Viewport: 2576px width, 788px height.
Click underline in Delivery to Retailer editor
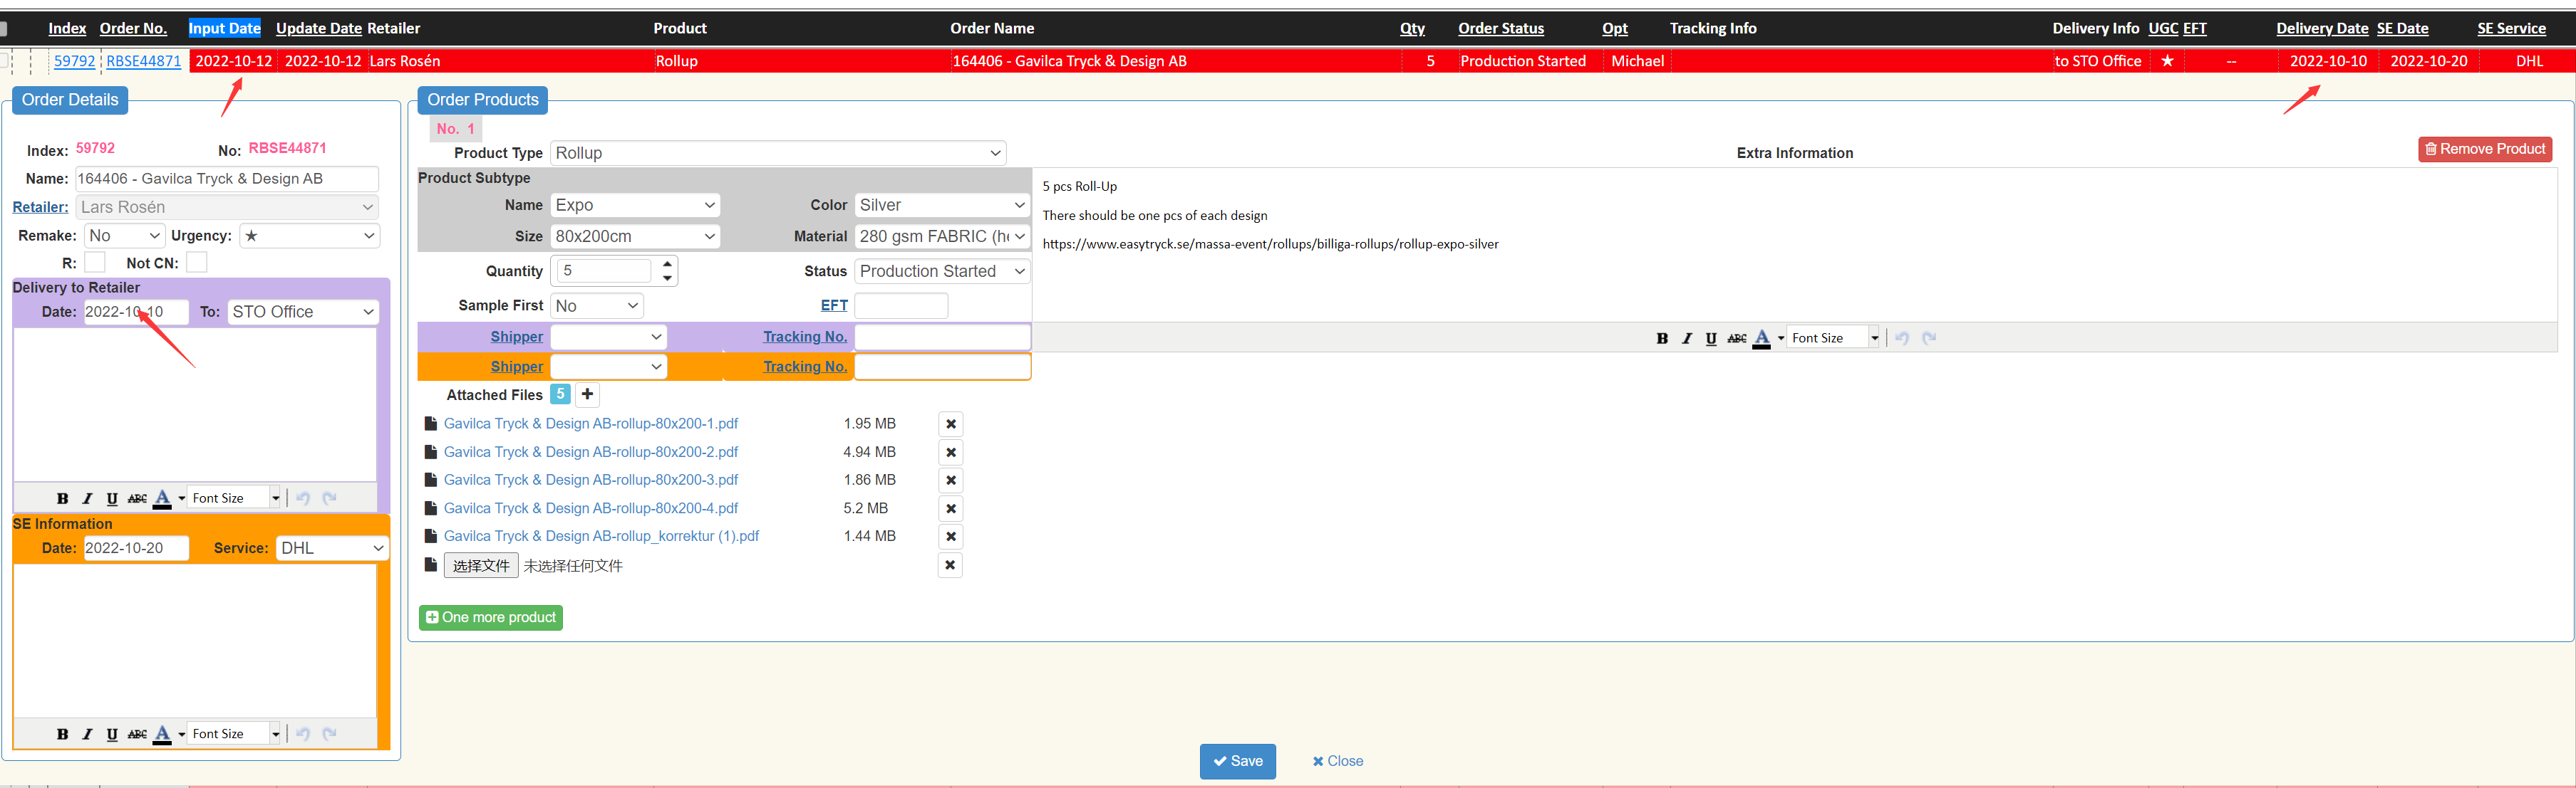pos(112,500)
